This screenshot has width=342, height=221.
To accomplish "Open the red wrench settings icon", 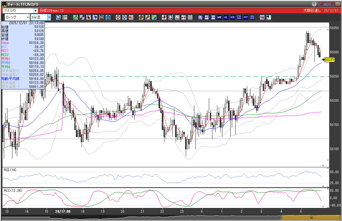I will pyautogui.click(x=147, y=17).
